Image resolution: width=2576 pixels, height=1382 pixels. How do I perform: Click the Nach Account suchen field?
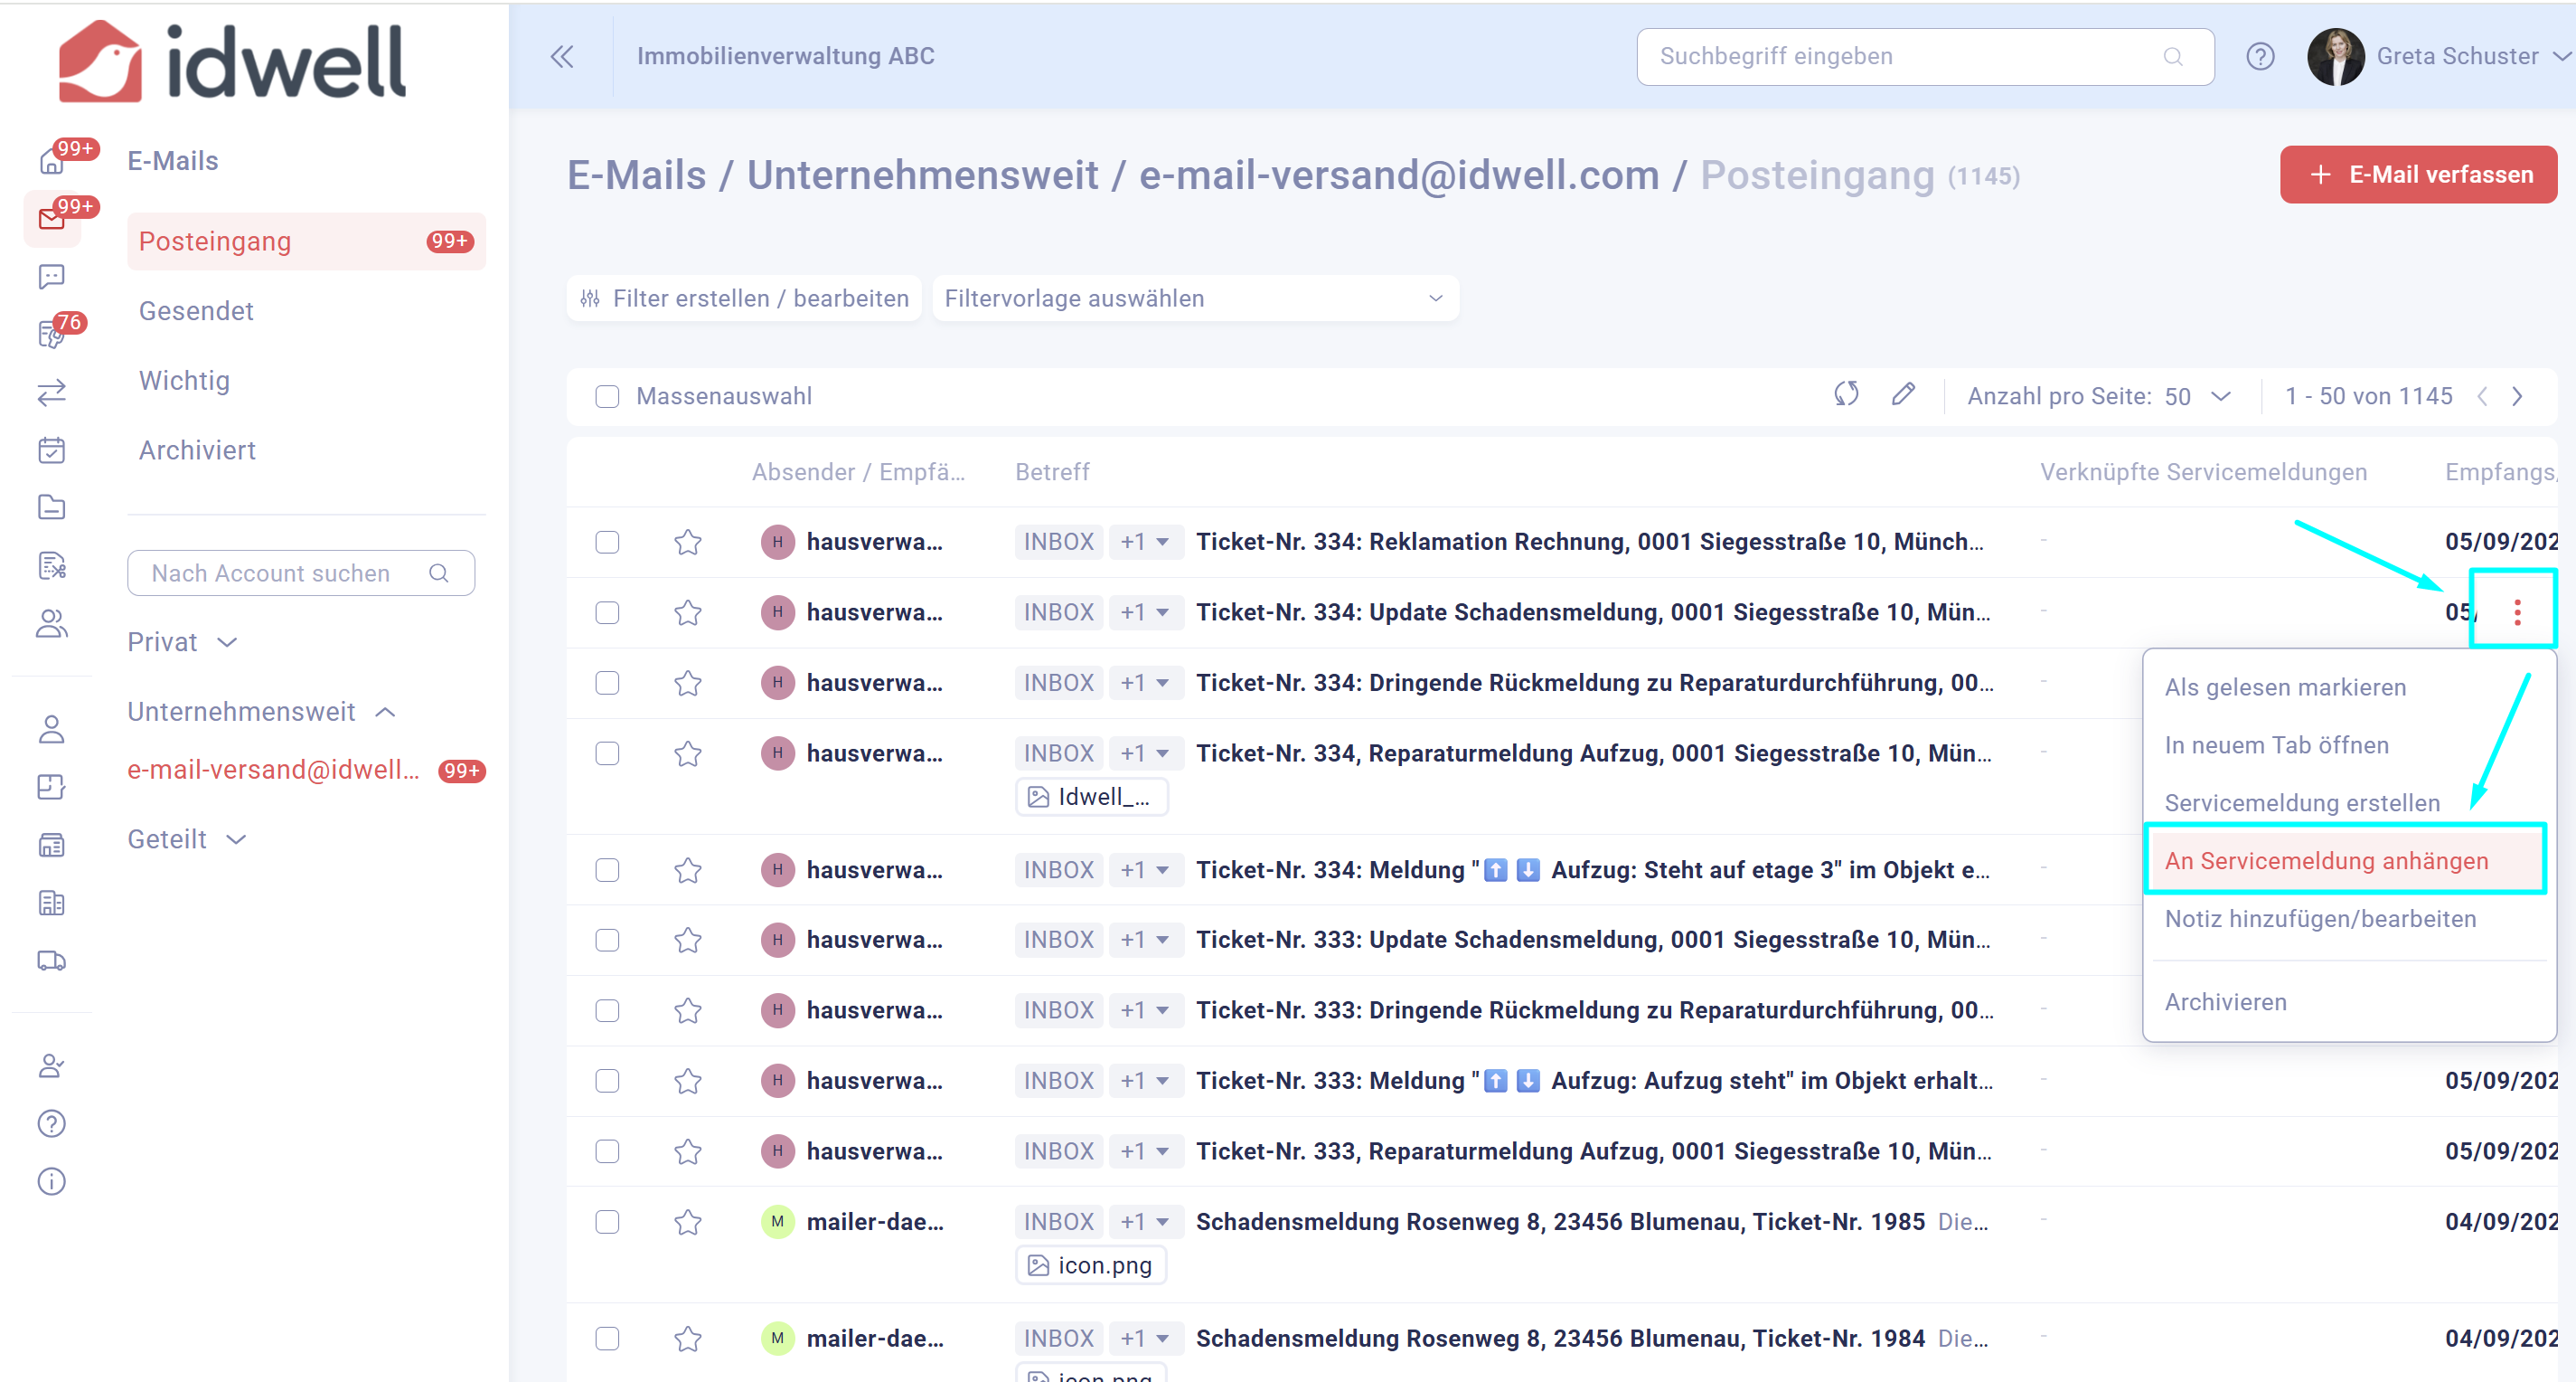tap(301, 573)
